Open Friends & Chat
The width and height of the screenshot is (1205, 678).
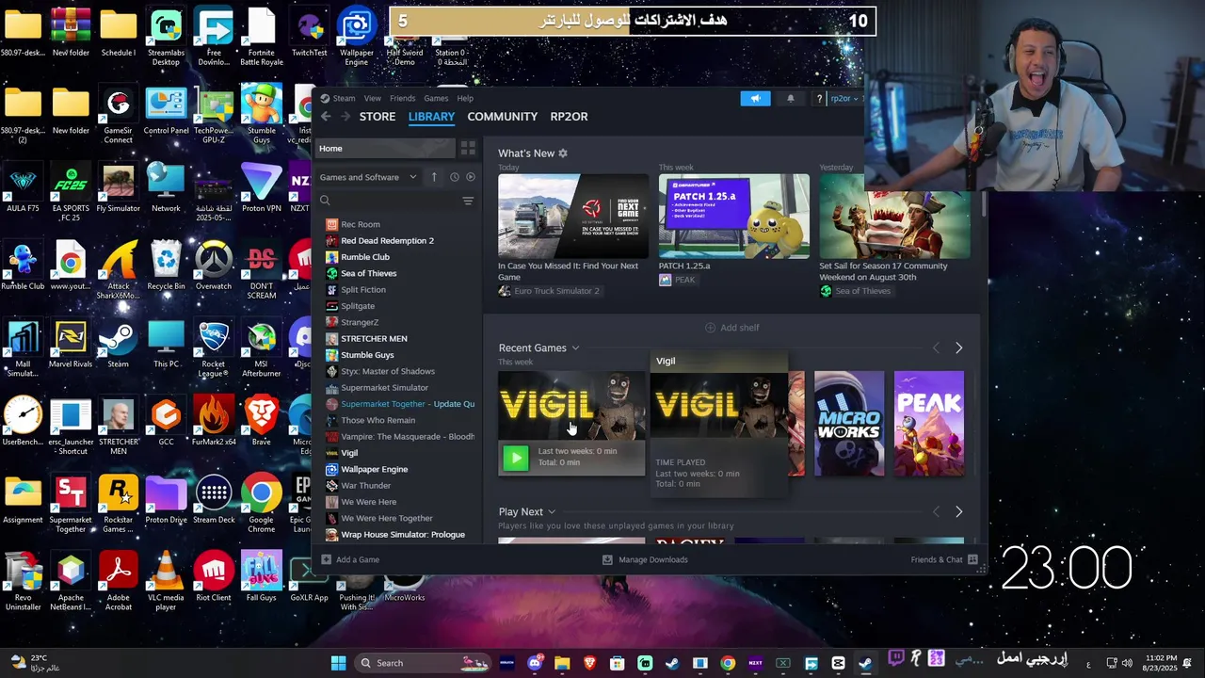pyautogui.click(x=944, y=559)
